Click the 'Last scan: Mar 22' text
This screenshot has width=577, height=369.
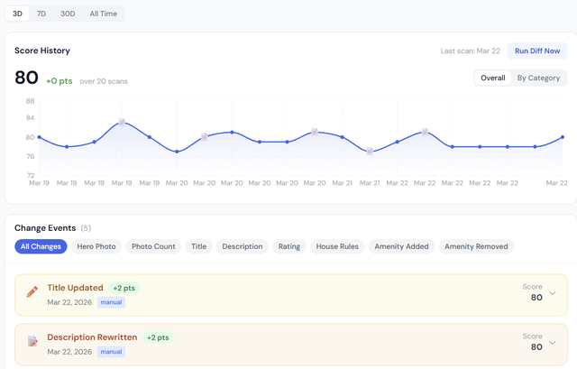(x=470, y=51)
